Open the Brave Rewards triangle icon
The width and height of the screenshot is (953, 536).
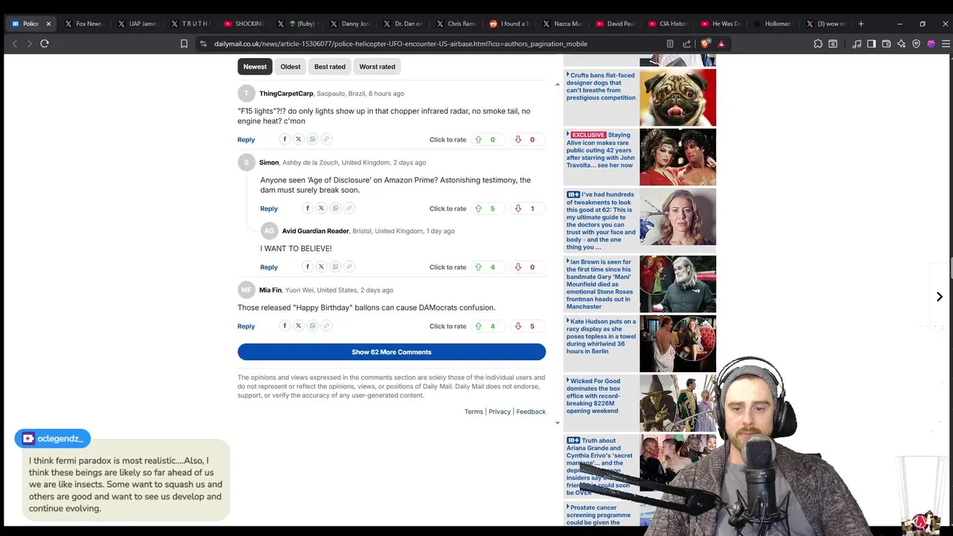coord(721,44)
